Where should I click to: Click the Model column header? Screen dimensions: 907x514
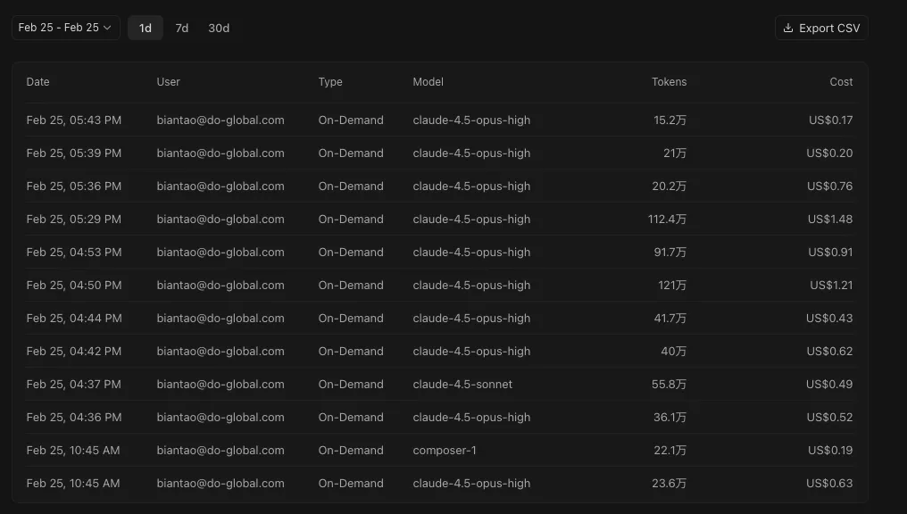coord(428,82)
